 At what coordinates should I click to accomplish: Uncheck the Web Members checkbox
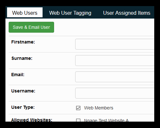[78, 108]
